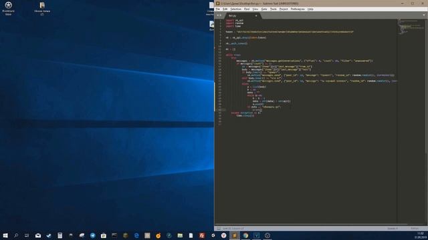Open Telegram from the taskbar
Image resolution: width=428 pixels, height=240 pixels.
point(92,235)
